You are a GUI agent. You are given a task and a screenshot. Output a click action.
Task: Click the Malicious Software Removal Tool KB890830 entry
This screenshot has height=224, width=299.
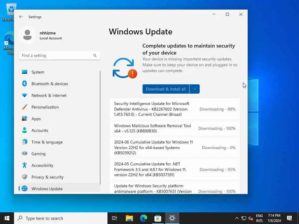(175, 128)
